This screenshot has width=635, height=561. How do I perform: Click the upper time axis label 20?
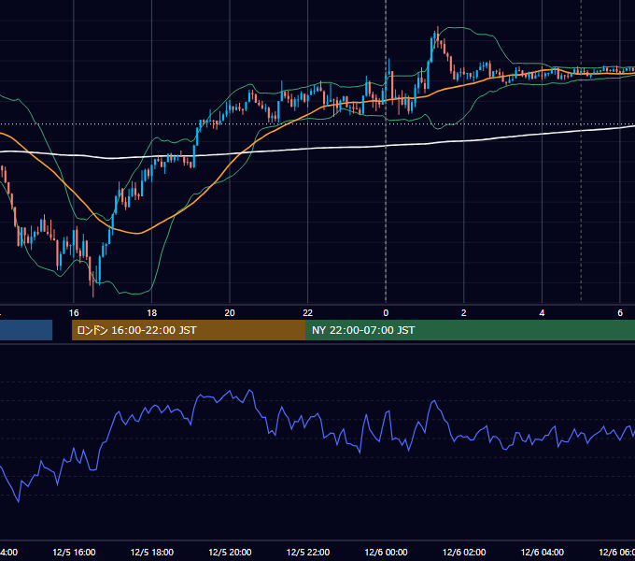tap(230, 313)
